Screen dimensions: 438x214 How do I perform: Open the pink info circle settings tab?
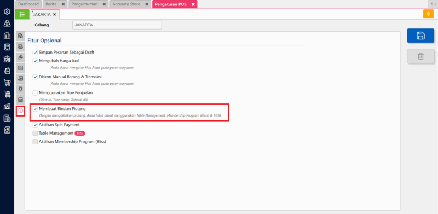pos(20,111)
